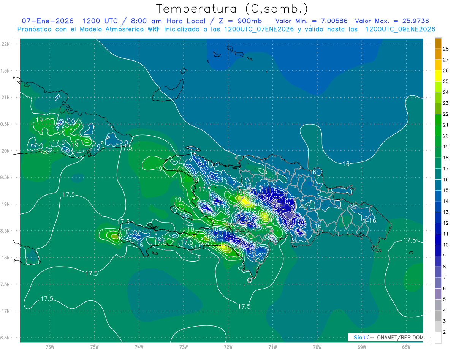The width and height of the screenshot is (456, 352).
Task: Click the WRF model forecast subtitle line
Action: (x=226, y=29)
